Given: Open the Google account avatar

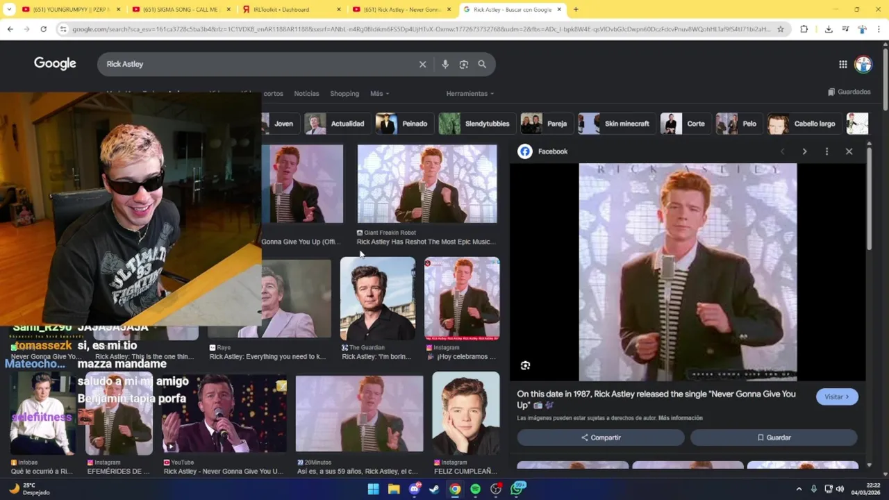Looking at the screenshot, I should [863, 65].
